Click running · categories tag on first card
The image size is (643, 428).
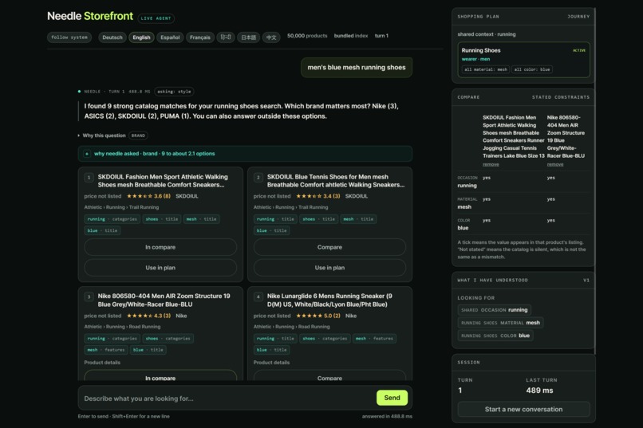pos(112,219)
